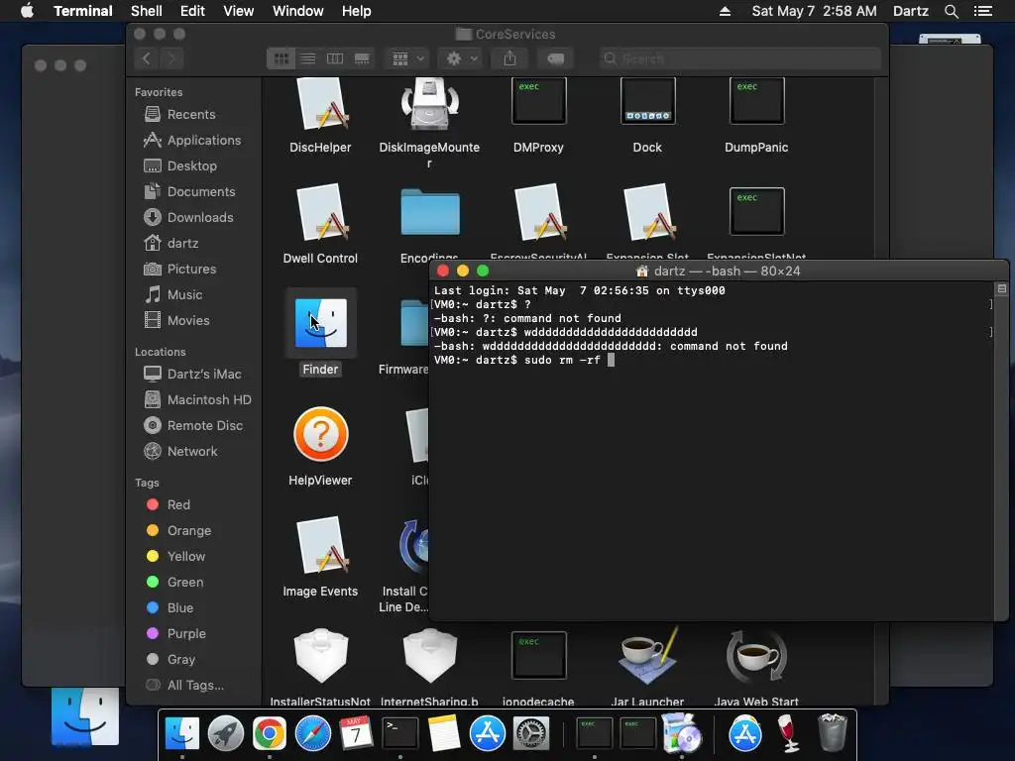Select the Jar Launcher app icon
The width and height of the screenshot is (1015, 761).
click(x=647, y=656)
